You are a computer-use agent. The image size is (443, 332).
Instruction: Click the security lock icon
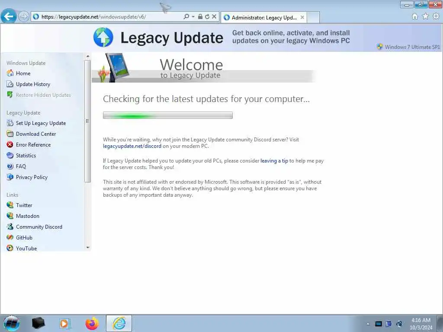pyautogui.click(x=200, y=17)
